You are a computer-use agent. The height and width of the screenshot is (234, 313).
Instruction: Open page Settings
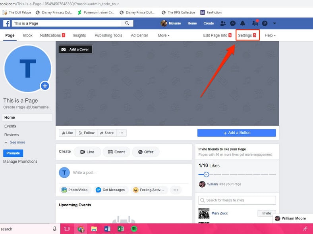247,35
